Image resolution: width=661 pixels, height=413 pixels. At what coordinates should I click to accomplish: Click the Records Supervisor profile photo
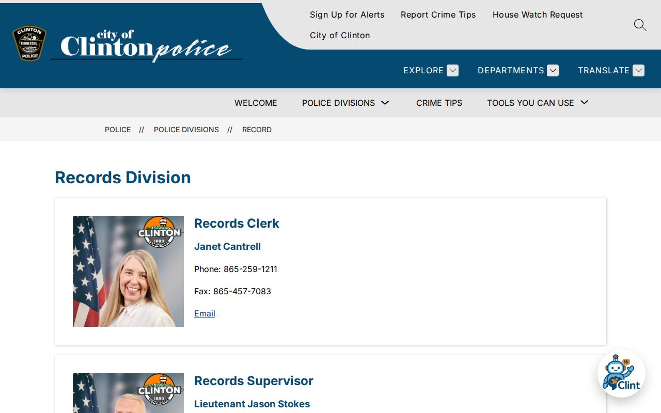point(128,393)
